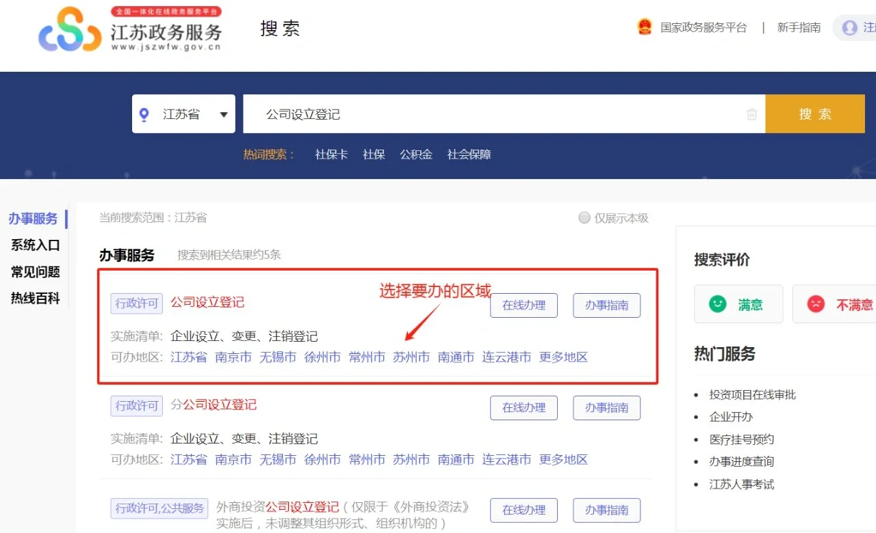The width and height of the screenshot is (876, 533).
Task: Click the 社保卡 hot search keyword
Action: coord(331,154)
